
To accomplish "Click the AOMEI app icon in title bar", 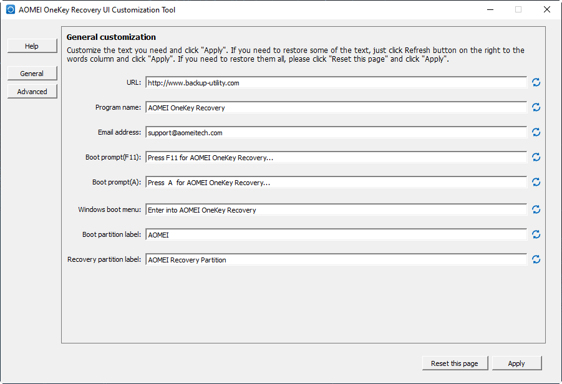I will (x=11, y=10).
